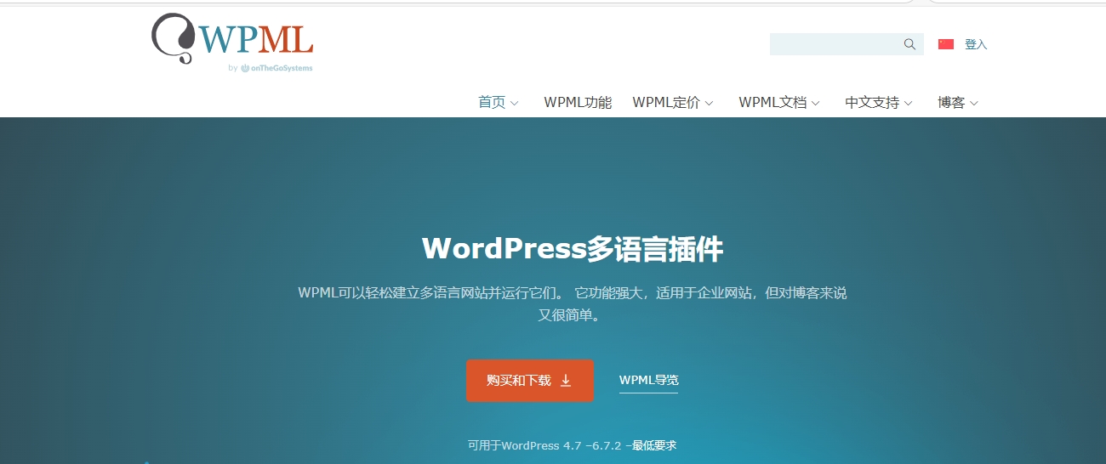
Task: Click the WordPress多语言插件 heading
Action: tap(573, 248)
